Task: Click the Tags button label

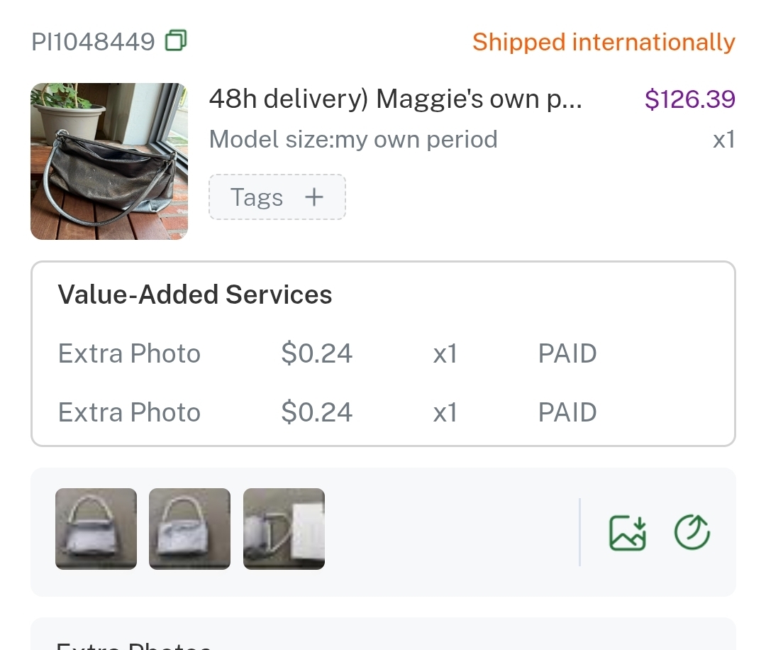Action: [257, 198]
